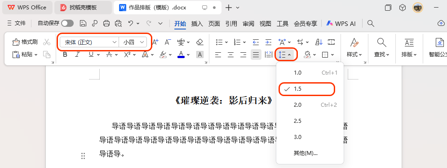This screenshot has width=447, height=168.
Task: Select 2.5 line spacing
Action: (310, 121)
